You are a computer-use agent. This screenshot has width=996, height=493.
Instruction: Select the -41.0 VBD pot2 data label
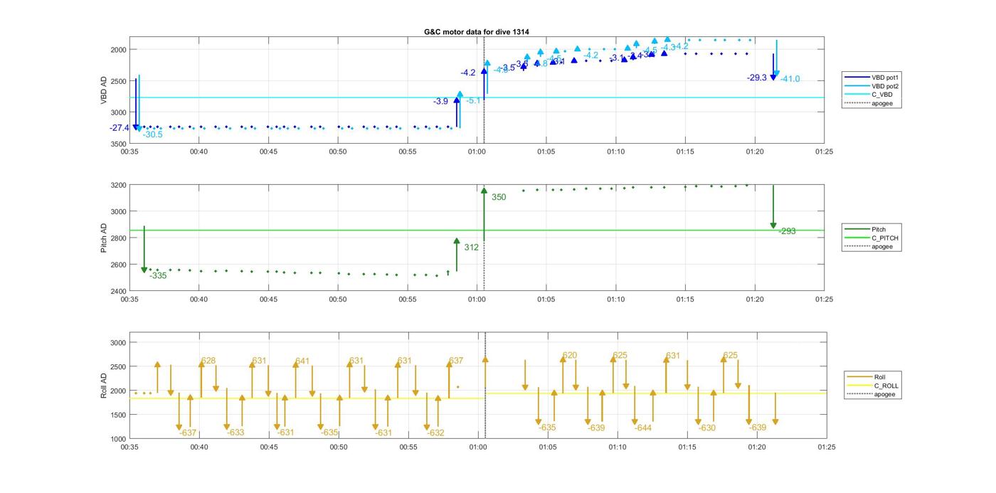point(790,79)
